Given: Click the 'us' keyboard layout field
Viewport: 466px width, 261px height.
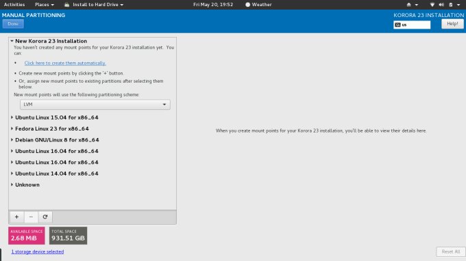Looking at the screenshot, I should [x=412, y=25].
